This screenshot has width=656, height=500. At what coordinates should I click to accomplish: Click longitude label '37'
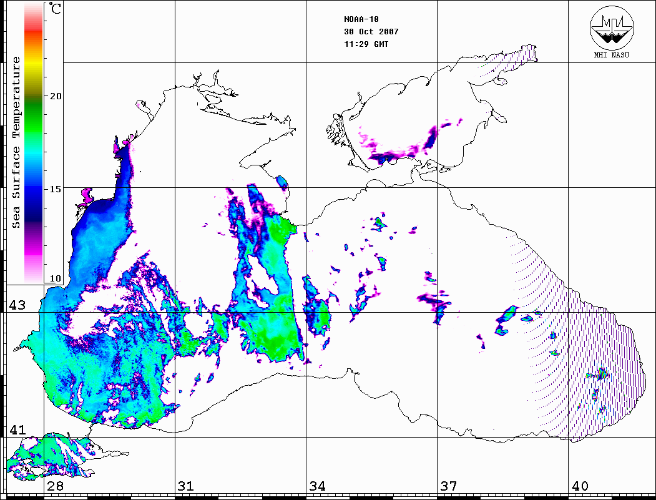[449, 486]
